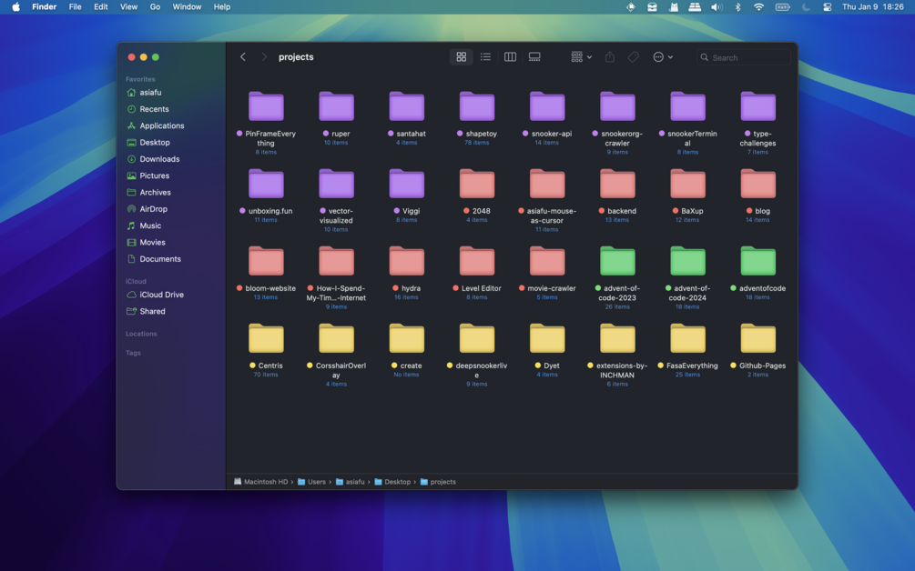Screen dimensions: 915x571
Task: Click the volume menu bar icon
Action: [x=717, y=7]
